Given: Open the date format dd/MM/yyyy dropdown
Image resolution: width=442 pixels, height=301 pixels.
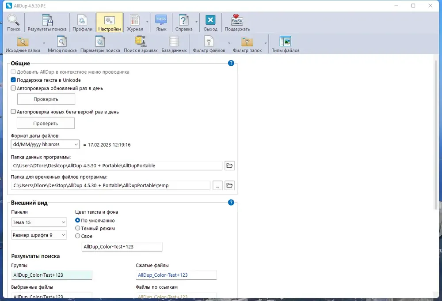Looking at the screenshot, I should 45,144.
